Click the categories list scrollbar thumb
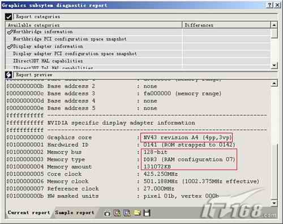The image size is (283, 224). (274, 33)
